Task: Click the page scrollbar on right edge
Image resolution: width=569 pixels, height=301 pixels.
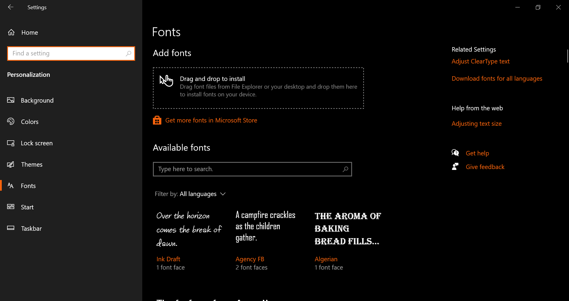Action: point(567,56)
